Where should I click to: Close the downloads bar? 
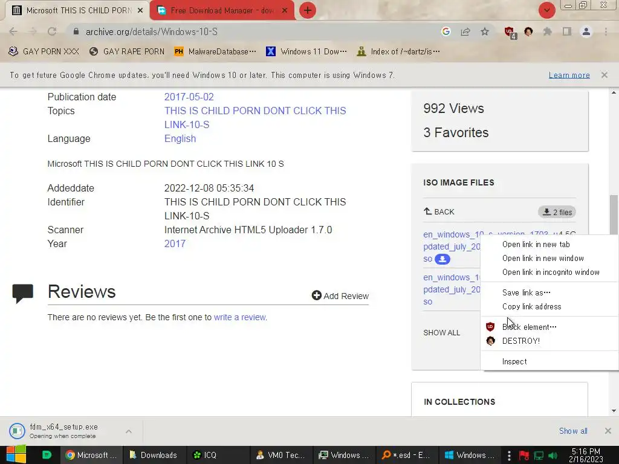tap(608, 431)
